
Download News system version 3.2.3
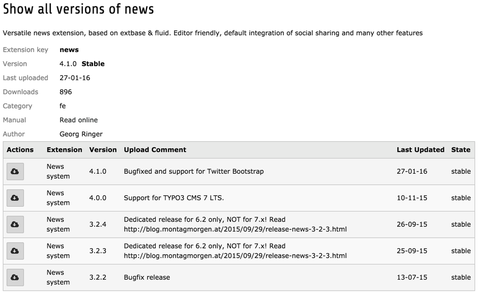[15, 251]
